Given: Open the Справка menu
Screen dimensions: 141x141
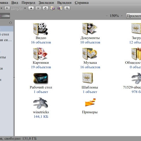Looking at the screenshot, I should (x=81, y=2).
